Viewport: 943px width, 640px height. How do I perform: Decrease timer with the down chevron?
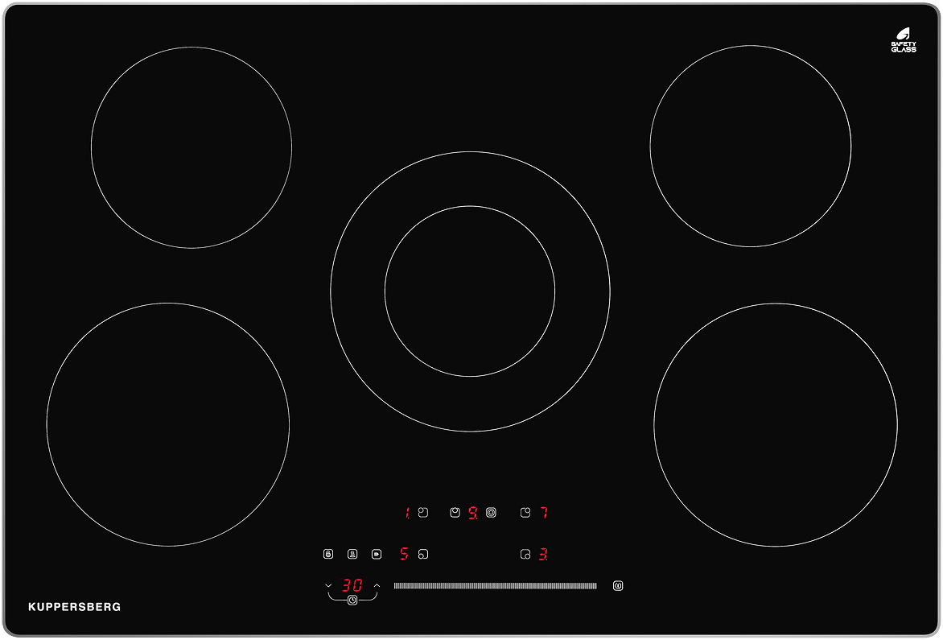328,585
